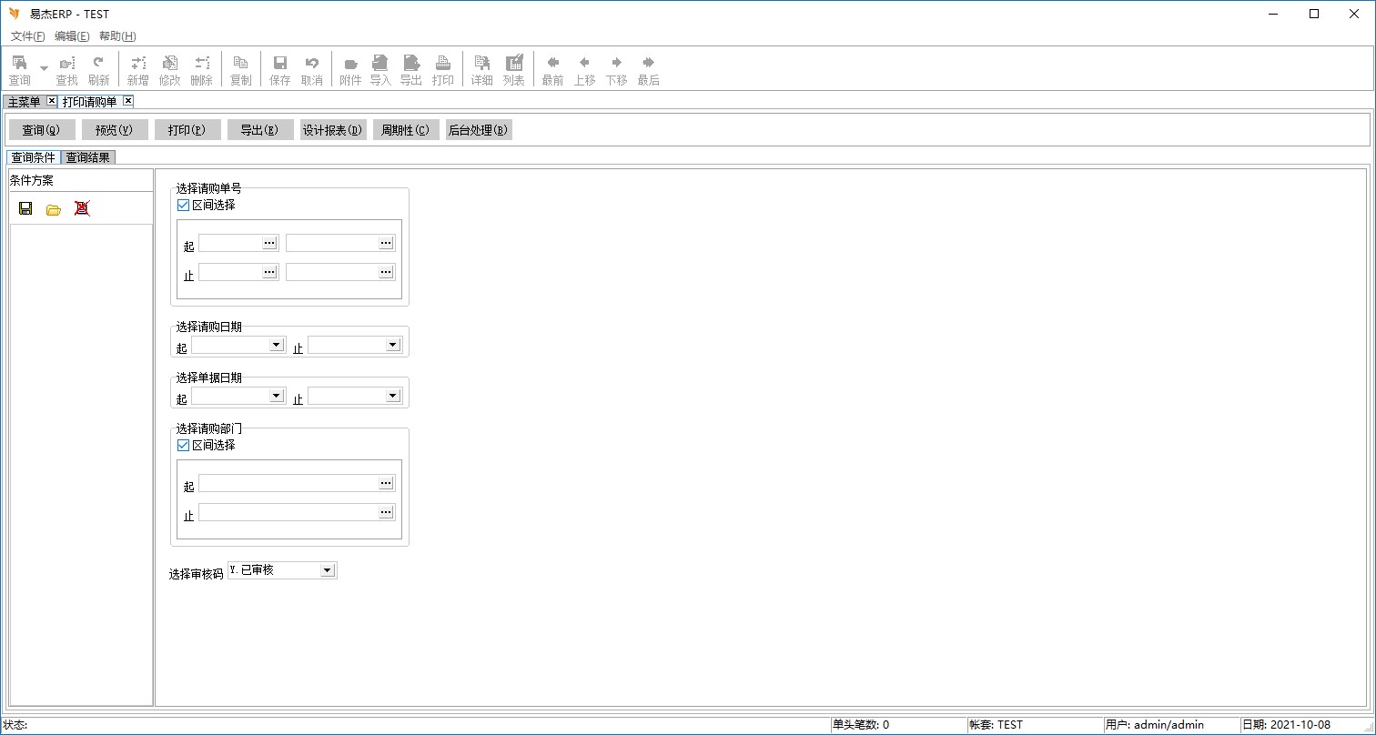Viewport: 1376px width, 735px height.
Task: Uncheck 区间选择 under 选择请购单号
Action: pyautogui.click(x=183, y=206)
